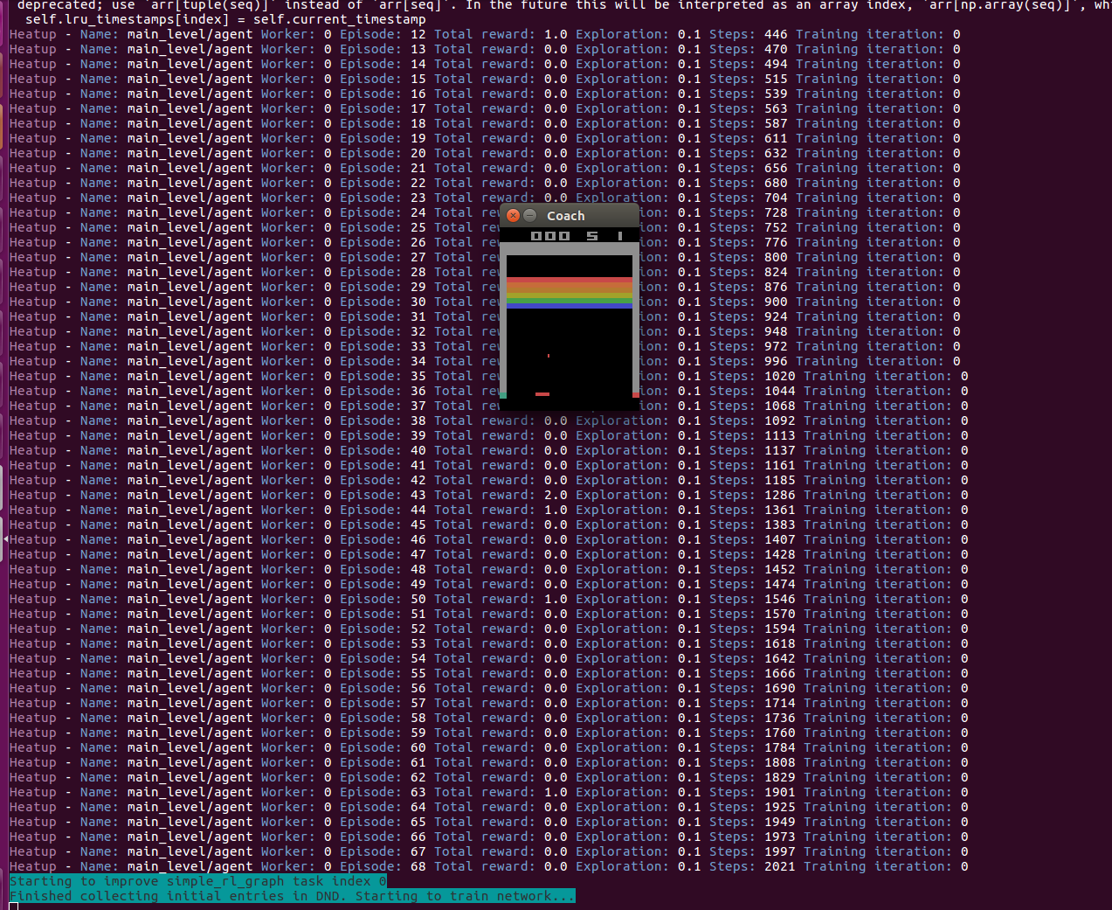The image size is (1112, 910).
Task: Click 'Episode: 13' log line label
Action: pos(383,49)
